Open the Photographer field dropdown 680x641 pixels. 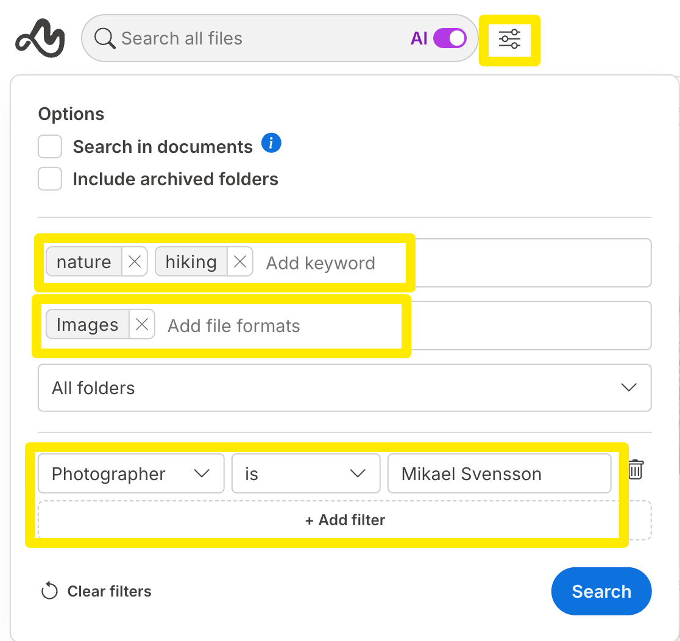pos(131,473)
